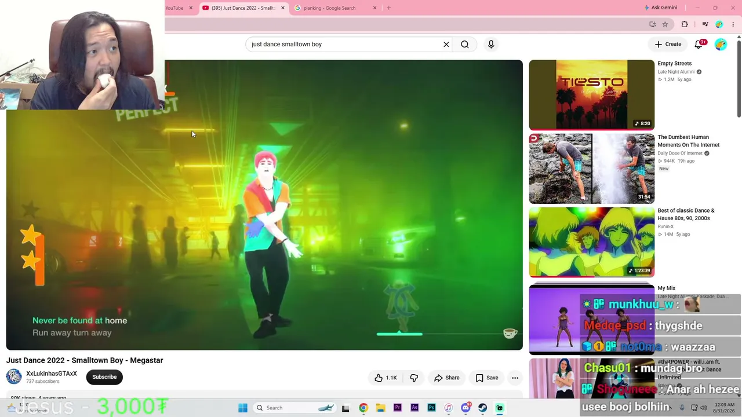Screen dimensions: 742x417
Task: Start voice search with the microphone
Action: click(491, 44)
